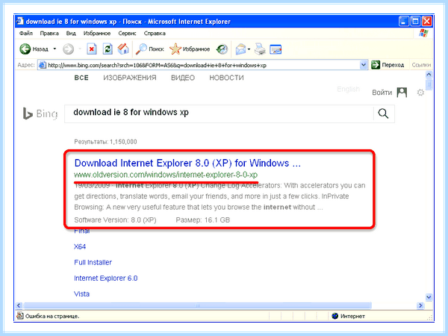The image size is (448, 336).
Task: Click the Интернет zone globe icon
Action: tap(335, 316)
